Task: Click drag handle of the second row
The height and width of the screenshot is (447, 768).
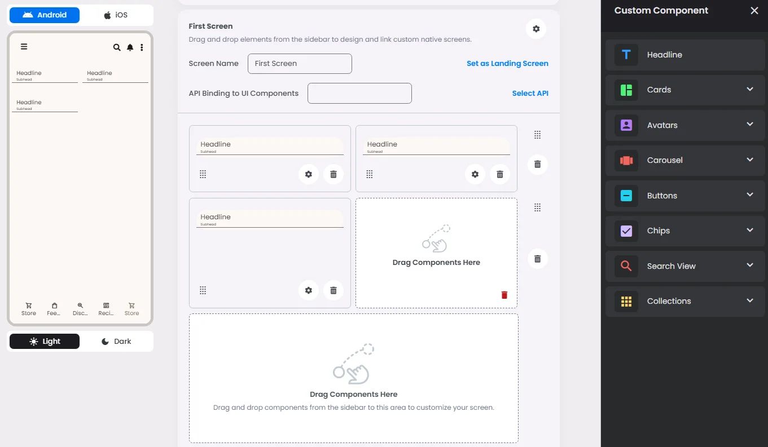Action: 537,207
